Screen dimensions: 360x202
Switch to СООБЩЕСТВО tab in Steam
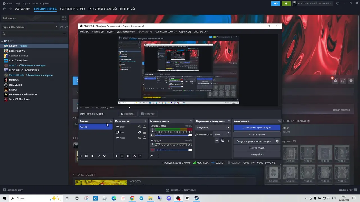click(72, 9)
